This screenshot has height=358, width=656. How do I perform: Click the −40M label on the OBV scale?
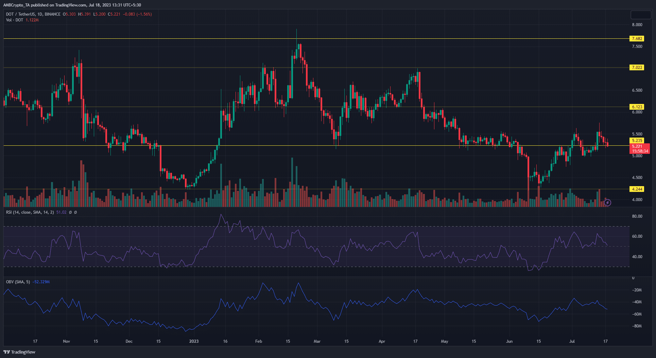point(637,302)
